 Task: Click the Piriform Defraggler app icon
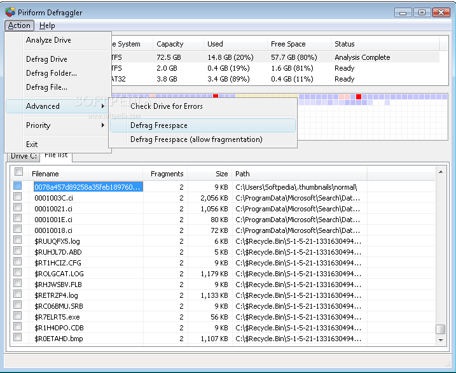(x=10, y=12)
